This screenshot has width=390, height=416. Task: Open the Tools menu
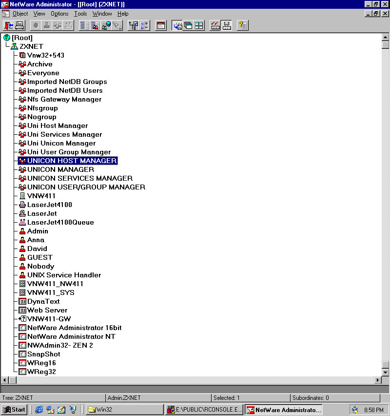click(80, 14)
